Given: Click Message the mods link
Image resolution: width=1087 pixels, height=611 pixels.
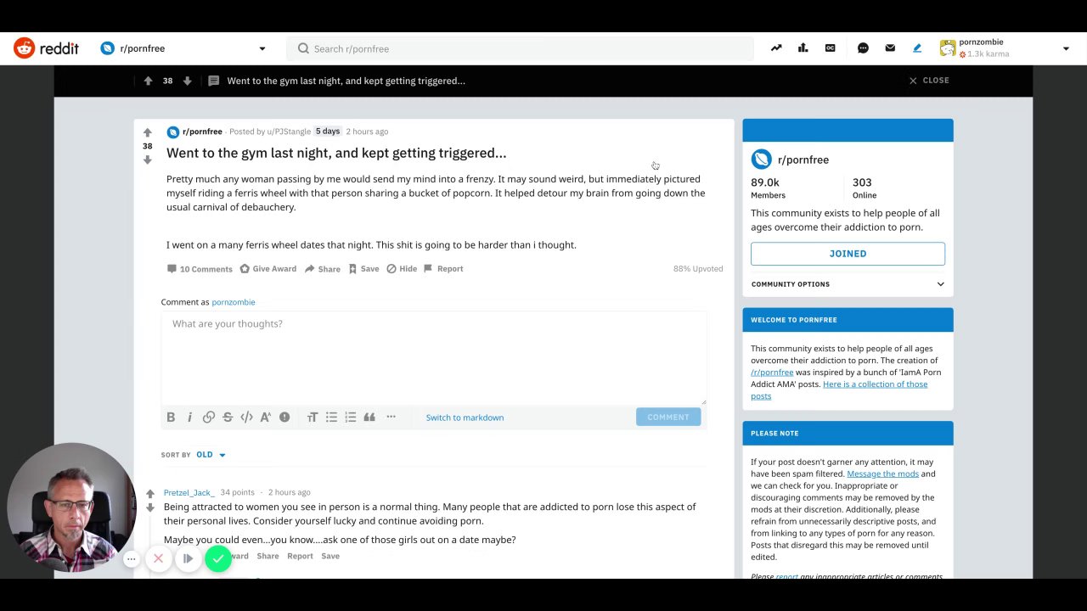Looking at the screenshot, I should [x=883, y=474].
